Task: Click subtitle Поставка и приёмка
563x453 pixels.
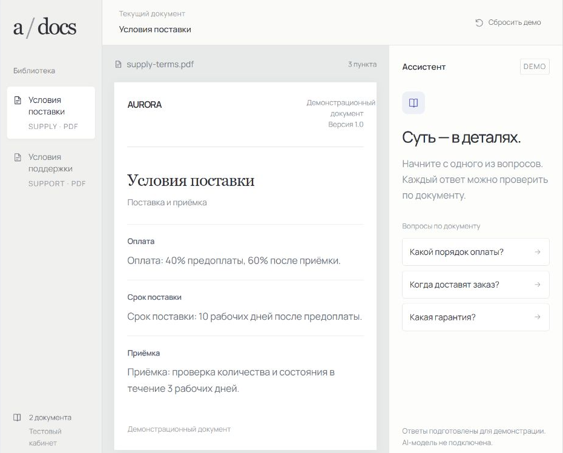Action: (x=167, y=202)
